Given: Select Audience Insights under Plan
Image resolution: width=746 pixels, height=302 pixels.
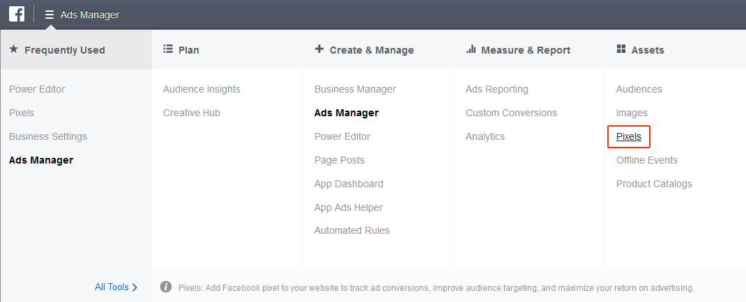Looking at the screenshot, I should (x=201, y=89).
